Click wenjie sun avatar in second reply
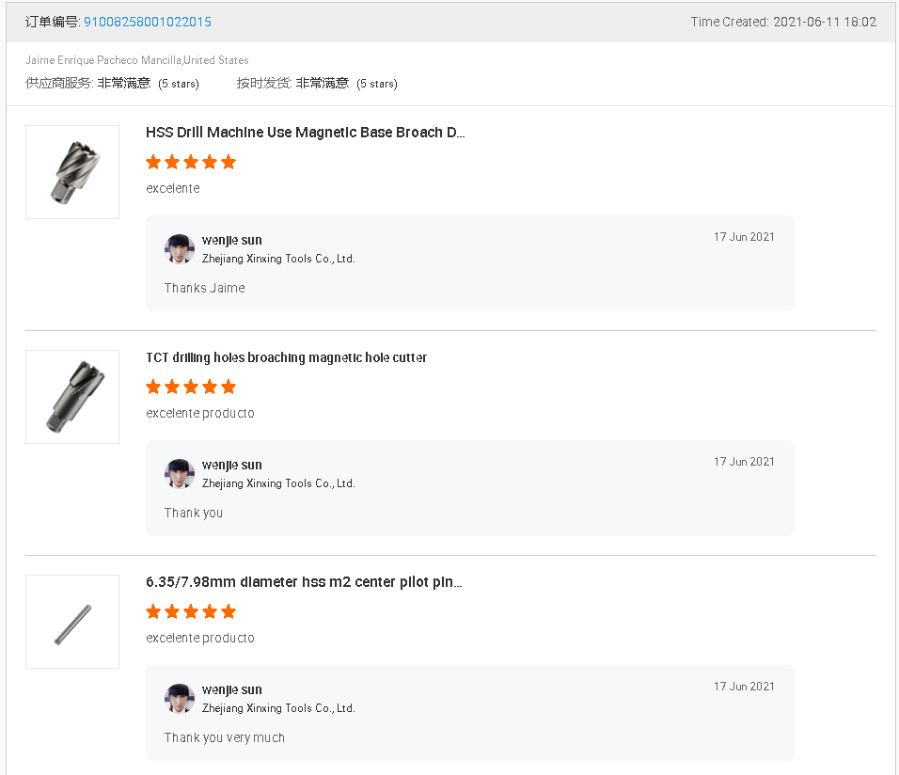The width and height of the screenshot is (899, 775). [x=180, y=474]
